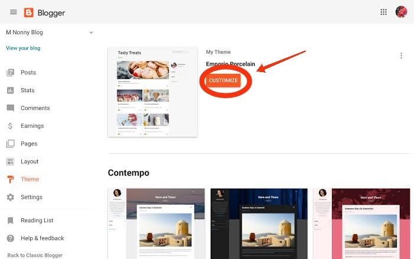Select the light Contempo theme thumbnail
The image size is (414, 259).
(x=157, y=224)
